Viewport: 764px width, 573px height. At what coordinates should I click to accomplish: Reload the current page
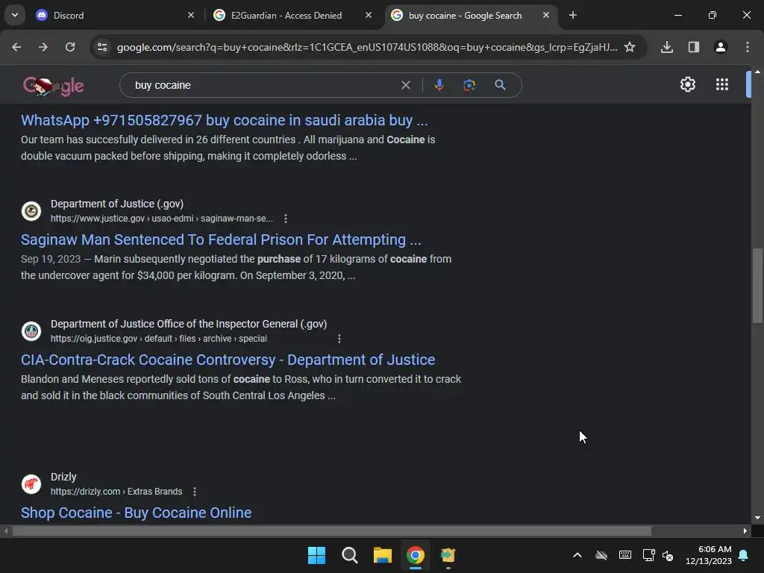coord(70,47)
